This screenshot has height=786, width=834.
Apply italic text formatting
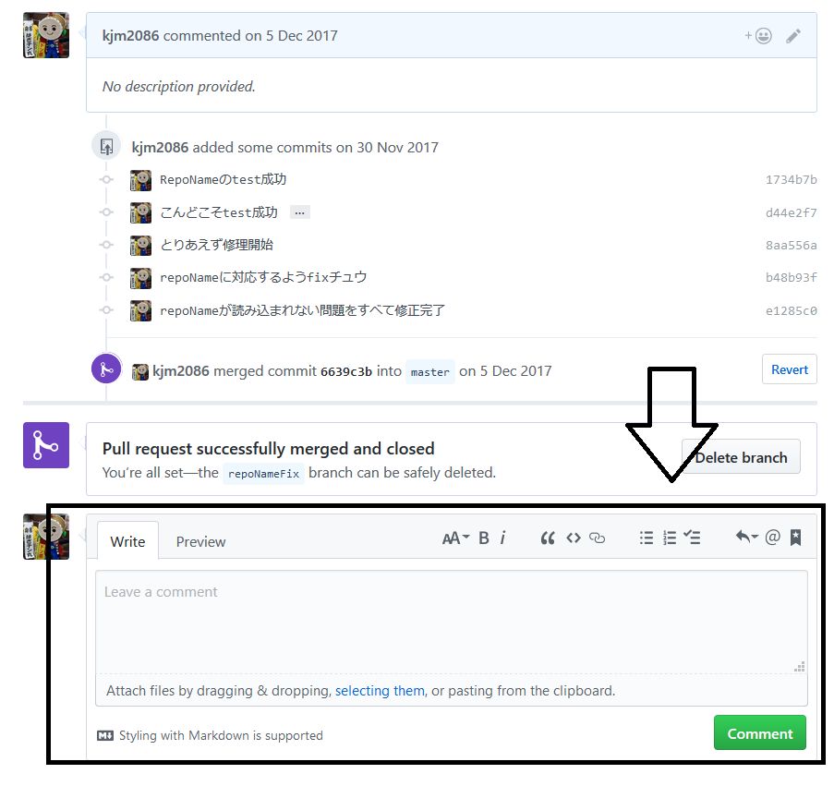coord(502,538)
